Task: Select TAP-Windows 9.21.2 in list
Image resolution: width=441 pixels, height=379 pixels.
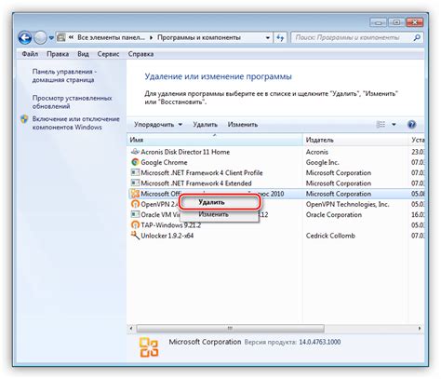Action: point(276,225)
